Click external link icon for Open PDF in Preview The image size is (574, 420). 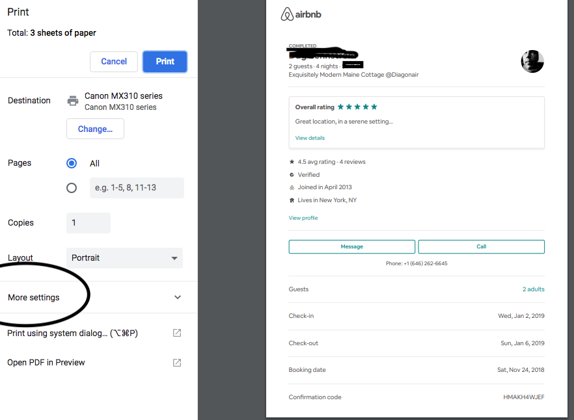pyautogui.click(x=176, y=363)
